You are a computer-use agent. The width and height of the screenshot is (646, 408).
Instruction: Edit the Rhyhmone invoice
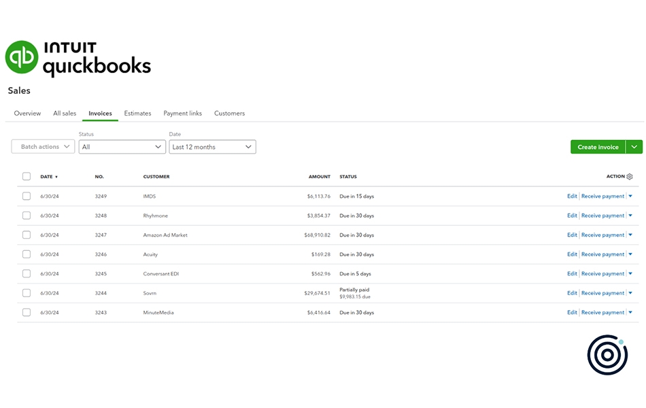point(572,216)
